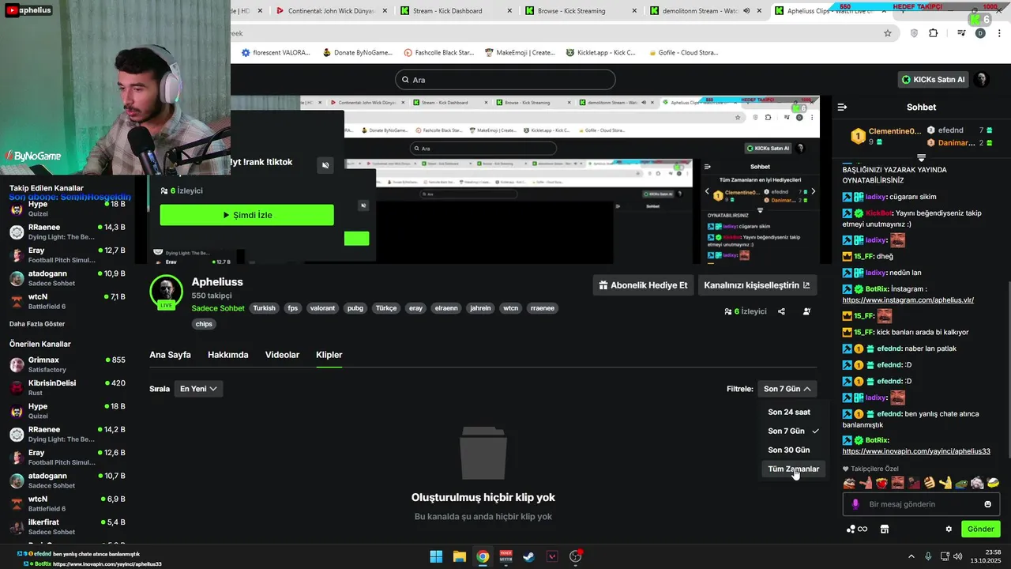Click Şimdi İzle green button
Screen dimensions: 1011x569
(246, 215)
